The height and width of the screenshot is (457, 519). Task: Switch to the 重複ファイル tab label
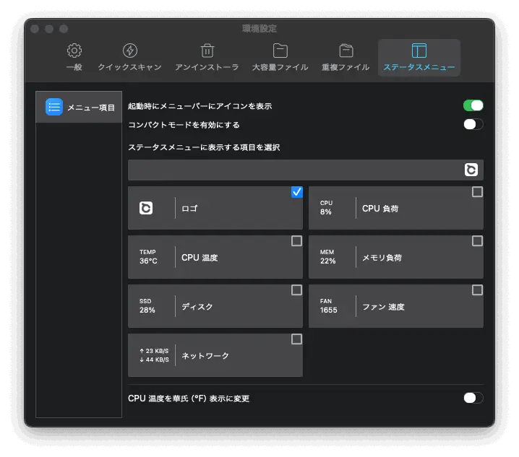(x=346, y=67)
